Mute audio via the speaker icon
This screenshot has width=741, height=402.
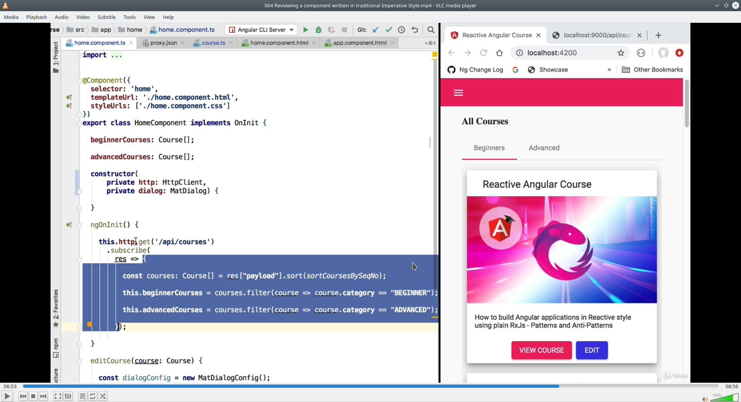point(705,399)
